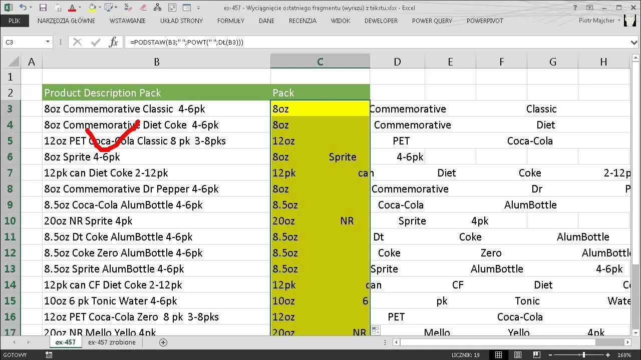Click the New Sheet plus button
Viewport: 641px width, 360px height.
[163, 342]
